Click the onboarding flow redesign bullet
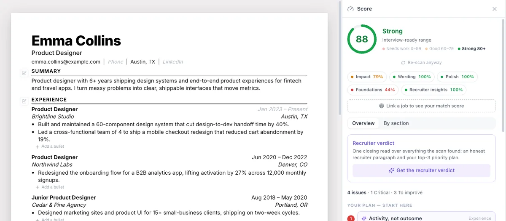 [x=172, y=176]
